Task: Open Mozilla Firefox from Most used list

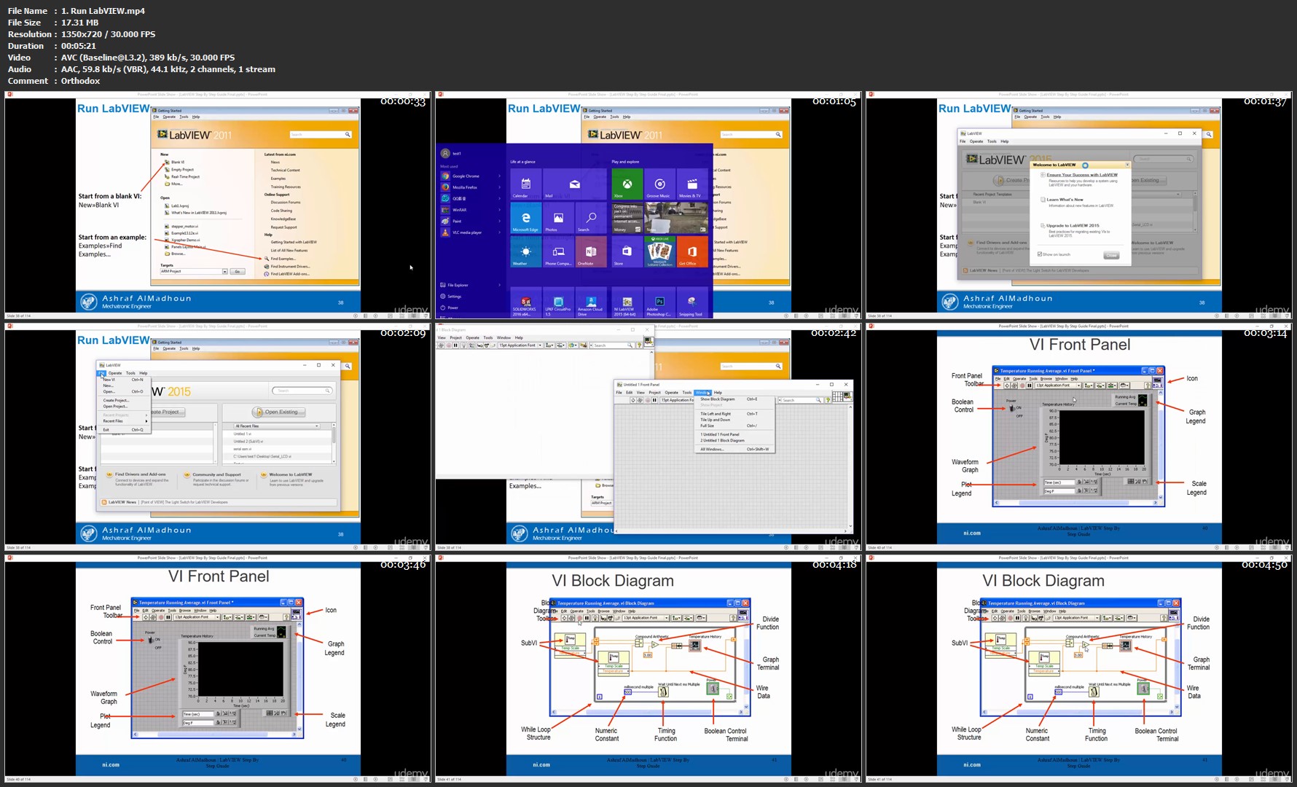Action: point(470,187)
